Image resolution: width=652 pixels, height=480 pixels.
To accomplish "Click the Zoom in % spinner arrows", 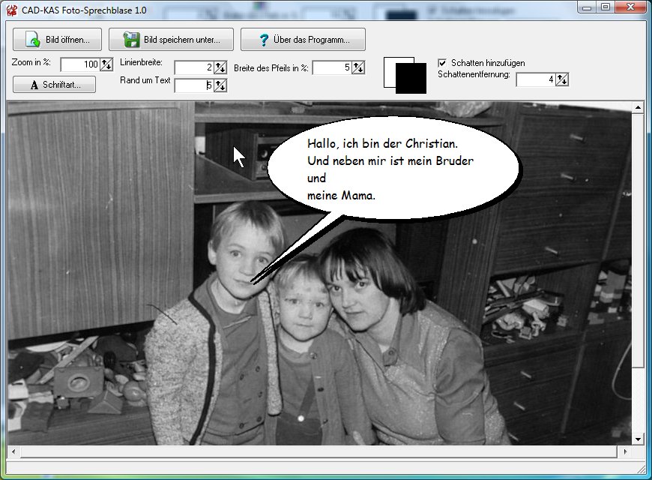I will (106, 64).
